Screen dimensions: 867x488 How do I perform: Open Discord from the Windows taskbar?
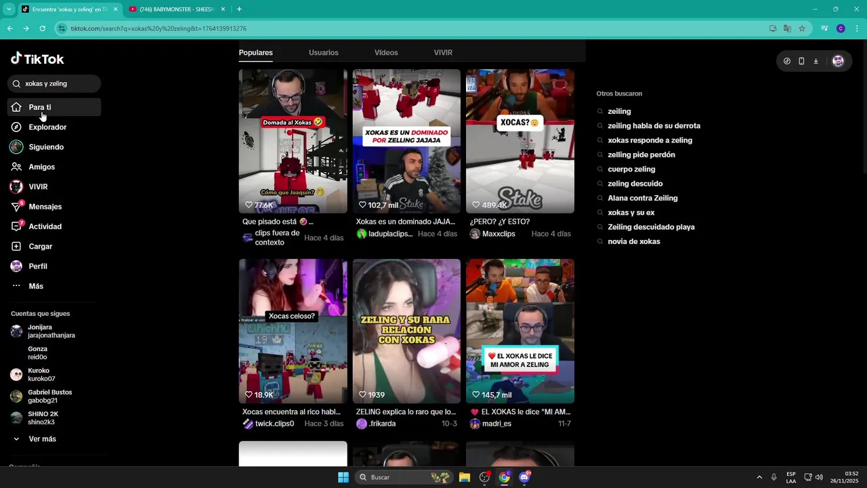524,477
